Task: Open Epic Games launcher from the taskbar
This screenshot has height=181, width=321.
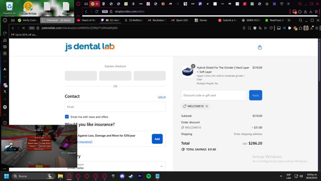Action: [113, 176]
